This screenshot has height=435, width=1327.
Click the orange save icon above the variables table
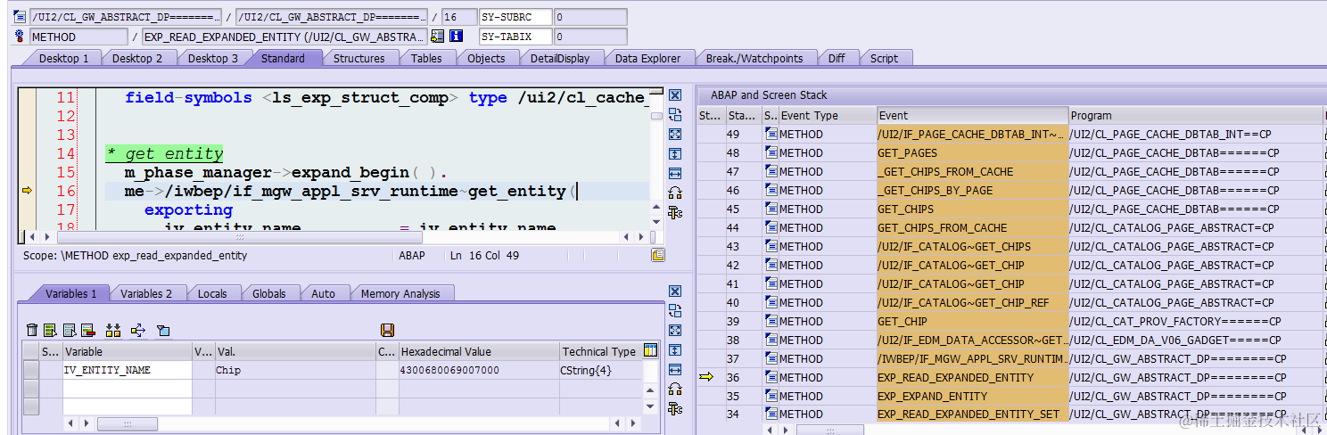(x=387, y=330)
